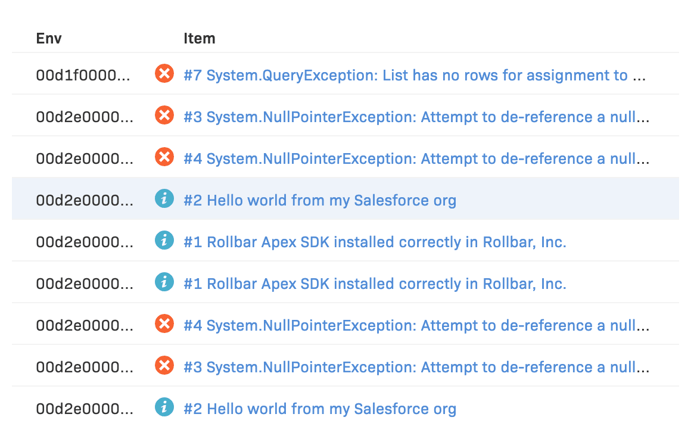Click info icon on last Hello world row
Screen dimensions: 691x445
(164, 407)
